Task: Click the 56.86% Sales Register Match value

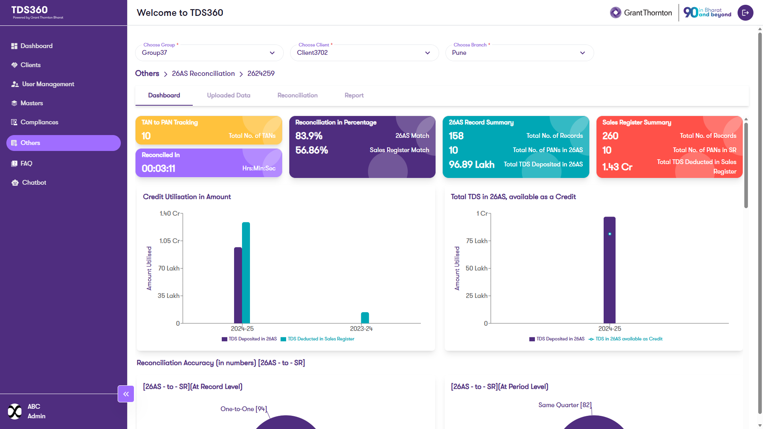Action: pyautogui.click(x=312, y=150)
